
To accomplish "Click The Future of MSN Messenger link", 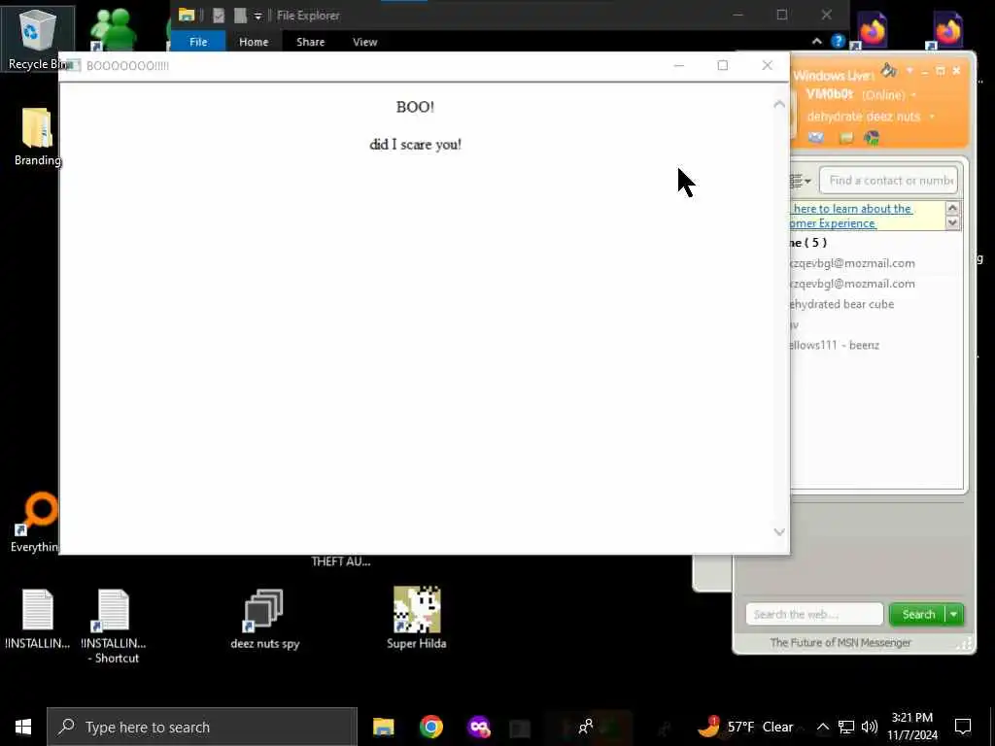I will (841, 643).
